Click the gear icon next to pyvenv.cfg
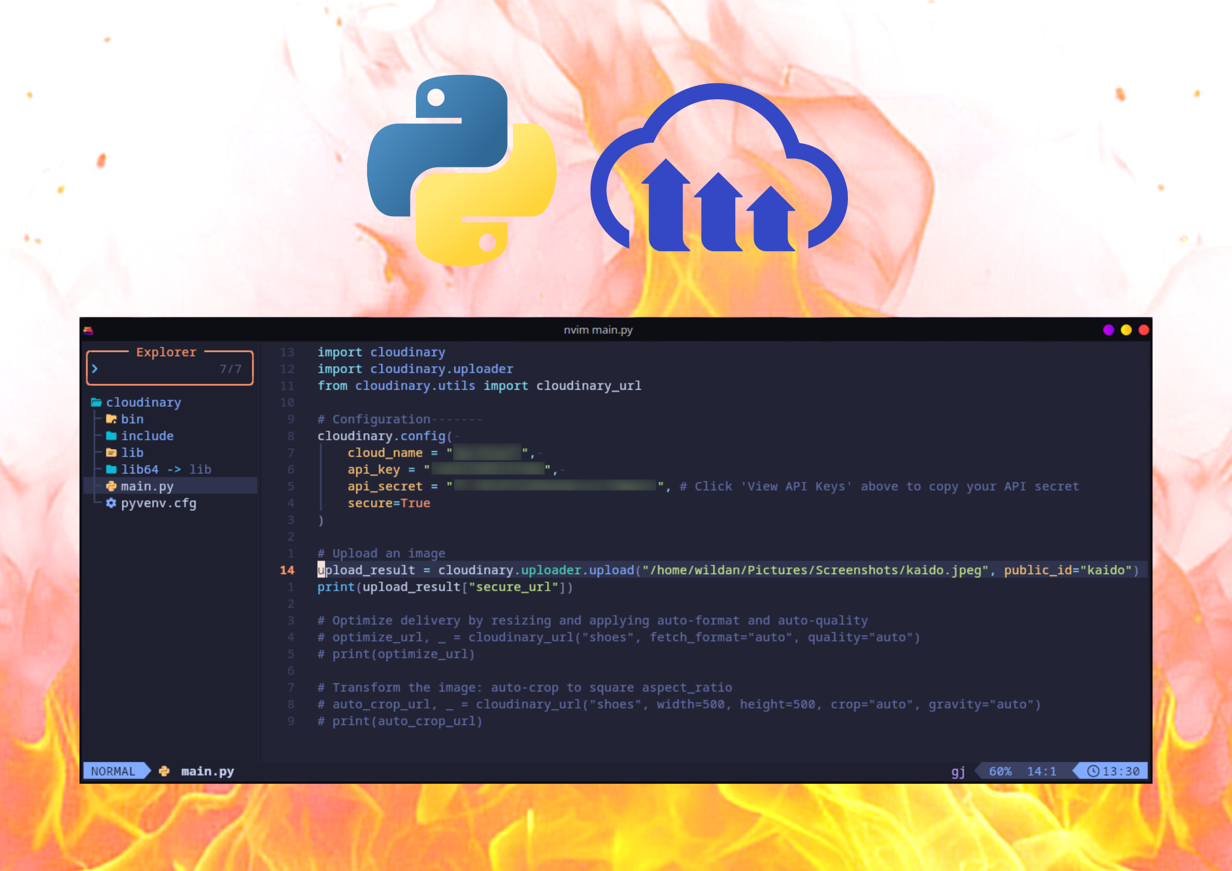This screenshot has height=871, width=1232. (111, 503)
